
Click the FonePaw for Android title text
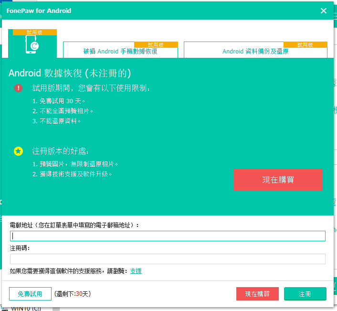point(39,11)
